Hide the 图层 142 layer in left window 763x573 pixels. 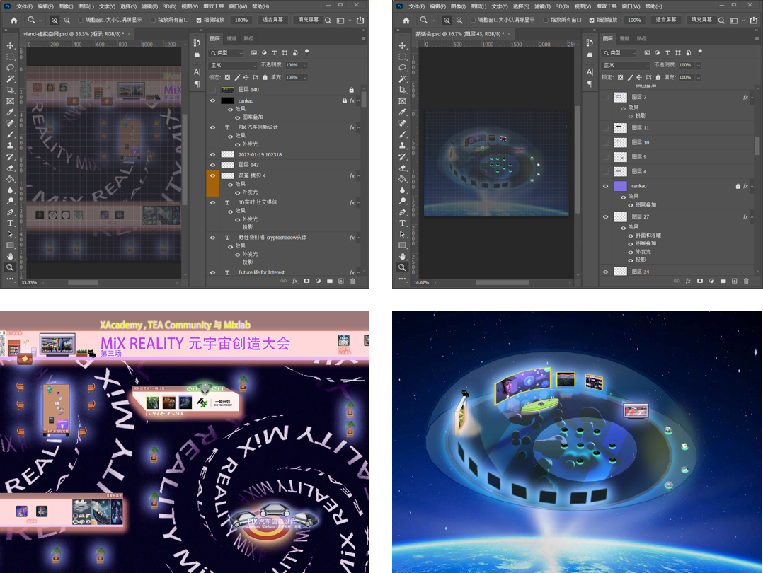click(212, 164)
